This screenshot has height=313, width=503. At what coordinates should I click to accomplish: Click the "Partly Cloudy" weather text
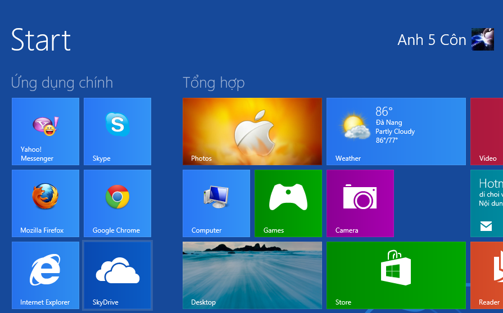[x=395, y=131]
